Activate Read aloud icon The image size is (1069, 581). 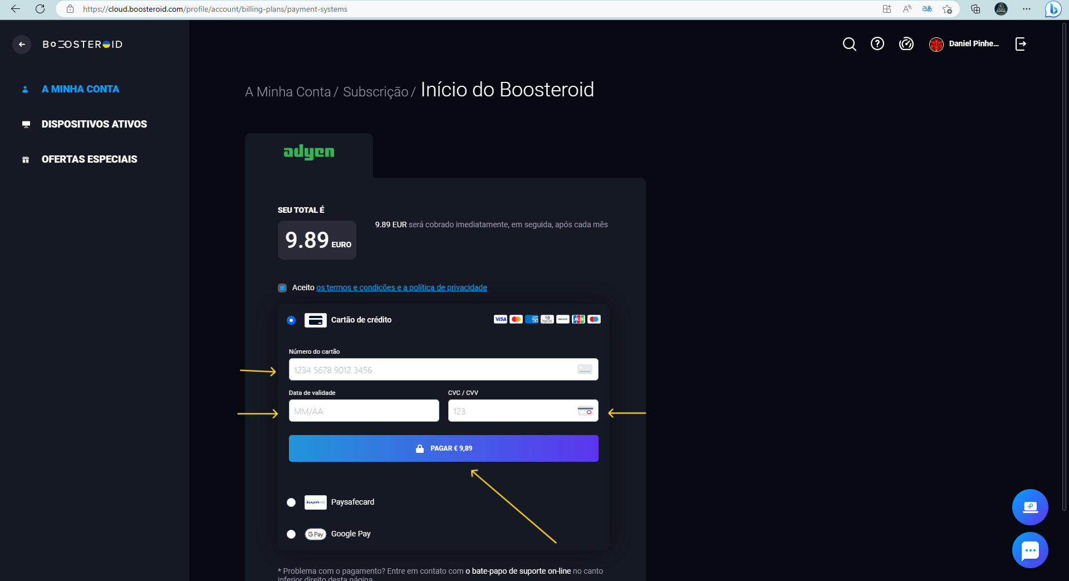(907, 9)
